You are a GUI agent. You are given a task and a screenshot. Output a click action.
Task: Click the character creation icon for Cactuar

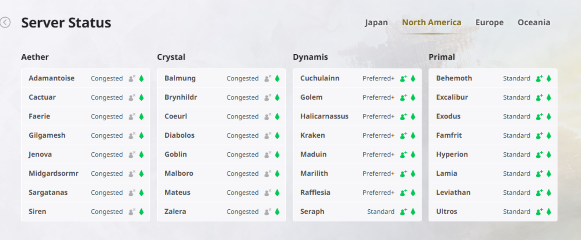132,97
